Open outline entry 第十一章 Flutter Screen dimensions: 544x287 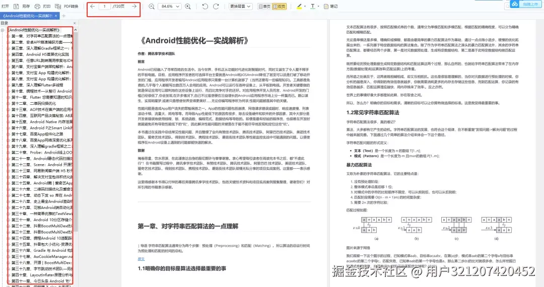[x=42, y=97]
